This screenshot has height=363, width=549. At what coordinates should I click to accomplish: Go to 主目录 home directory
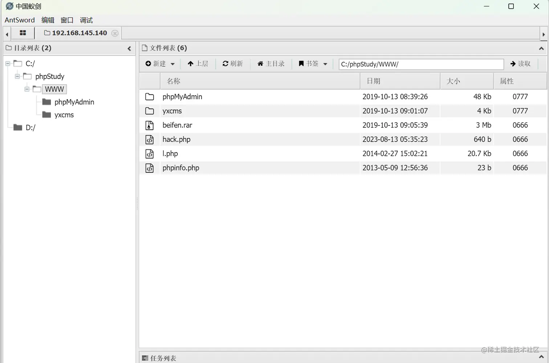click(x=271, y=64)
